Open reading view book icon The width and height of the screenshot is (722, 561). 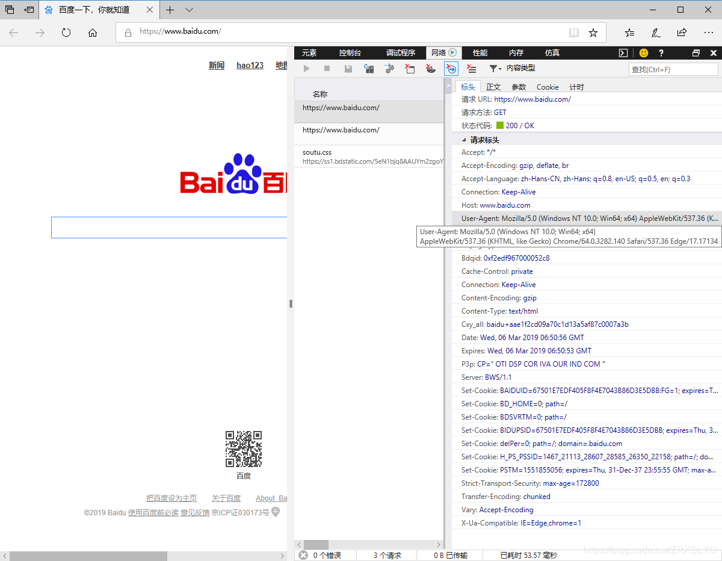(574, 33)
